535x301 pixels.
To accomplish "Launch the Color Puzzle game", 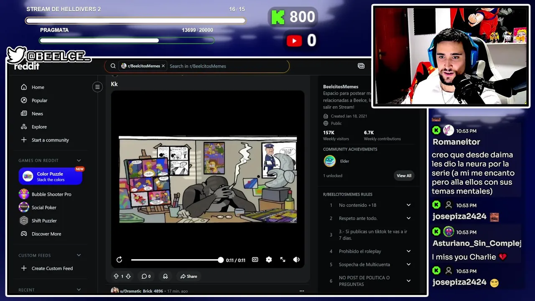I will [x=51, y=176].
